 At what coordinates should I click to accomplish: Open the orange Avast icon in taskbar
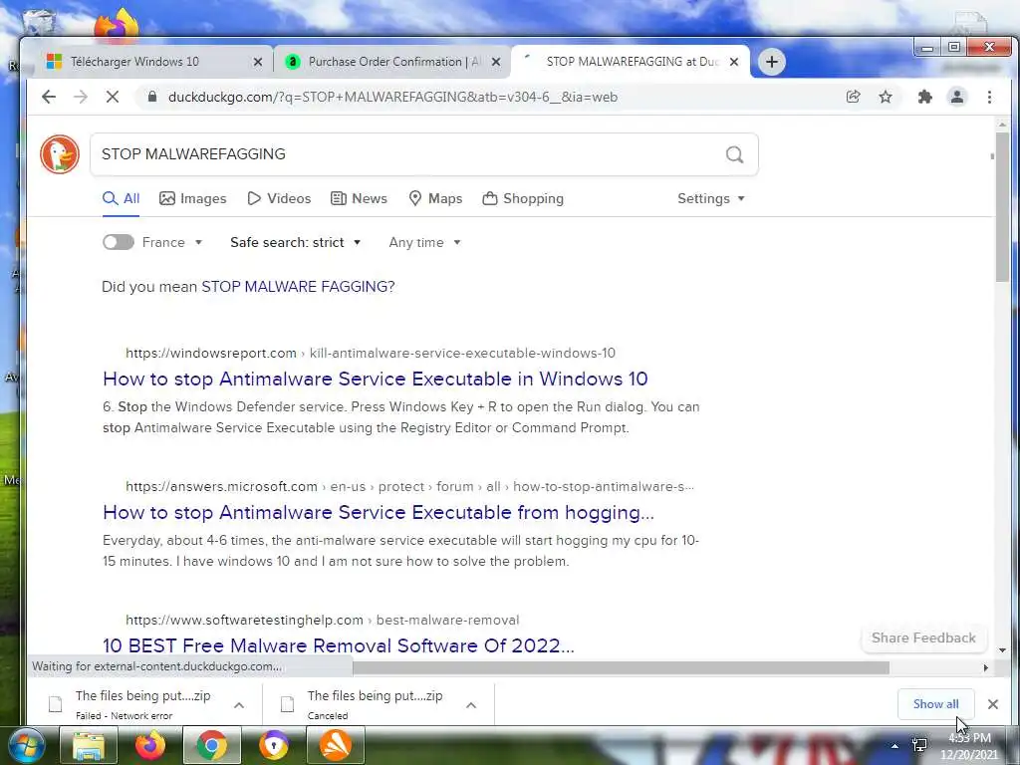[x=335, y=745]
